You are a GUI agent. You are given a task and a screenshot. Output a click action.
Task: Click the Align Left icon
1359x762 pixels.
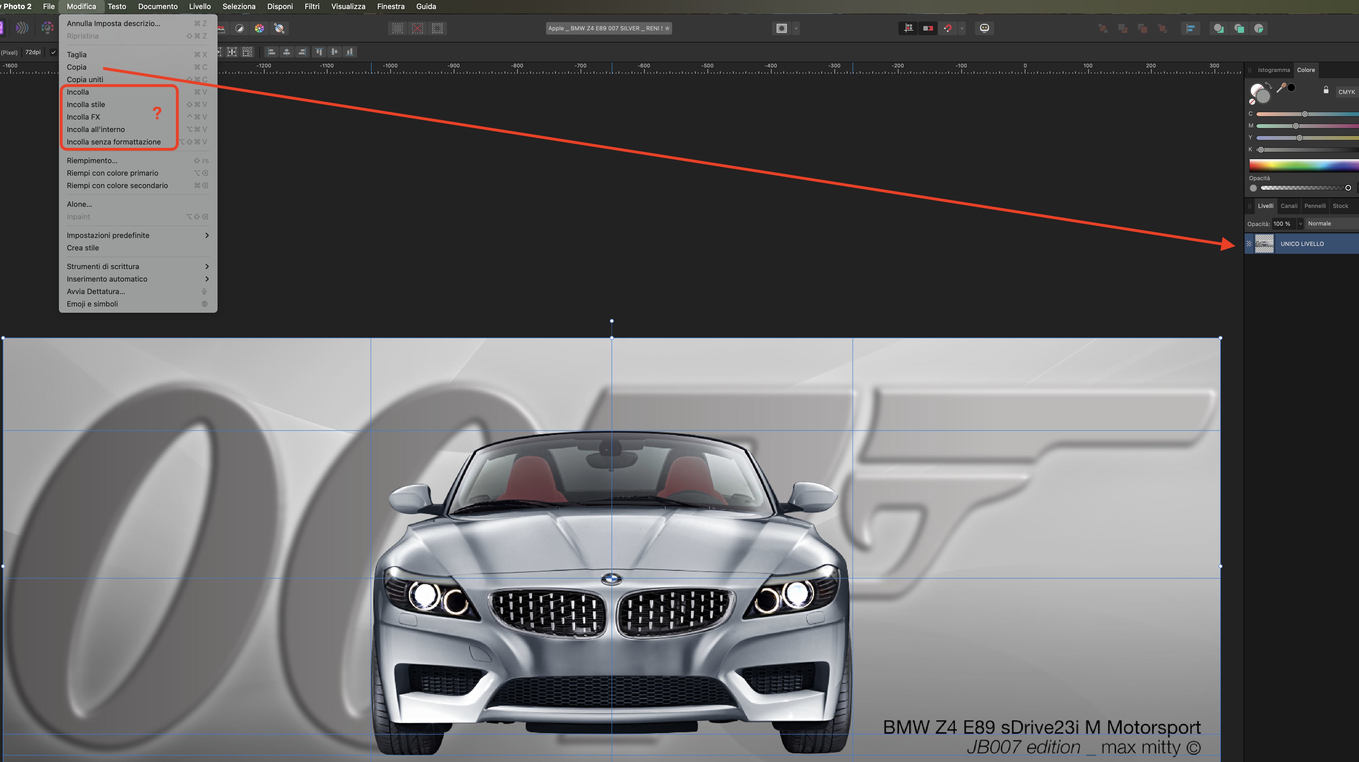[271, 52]
